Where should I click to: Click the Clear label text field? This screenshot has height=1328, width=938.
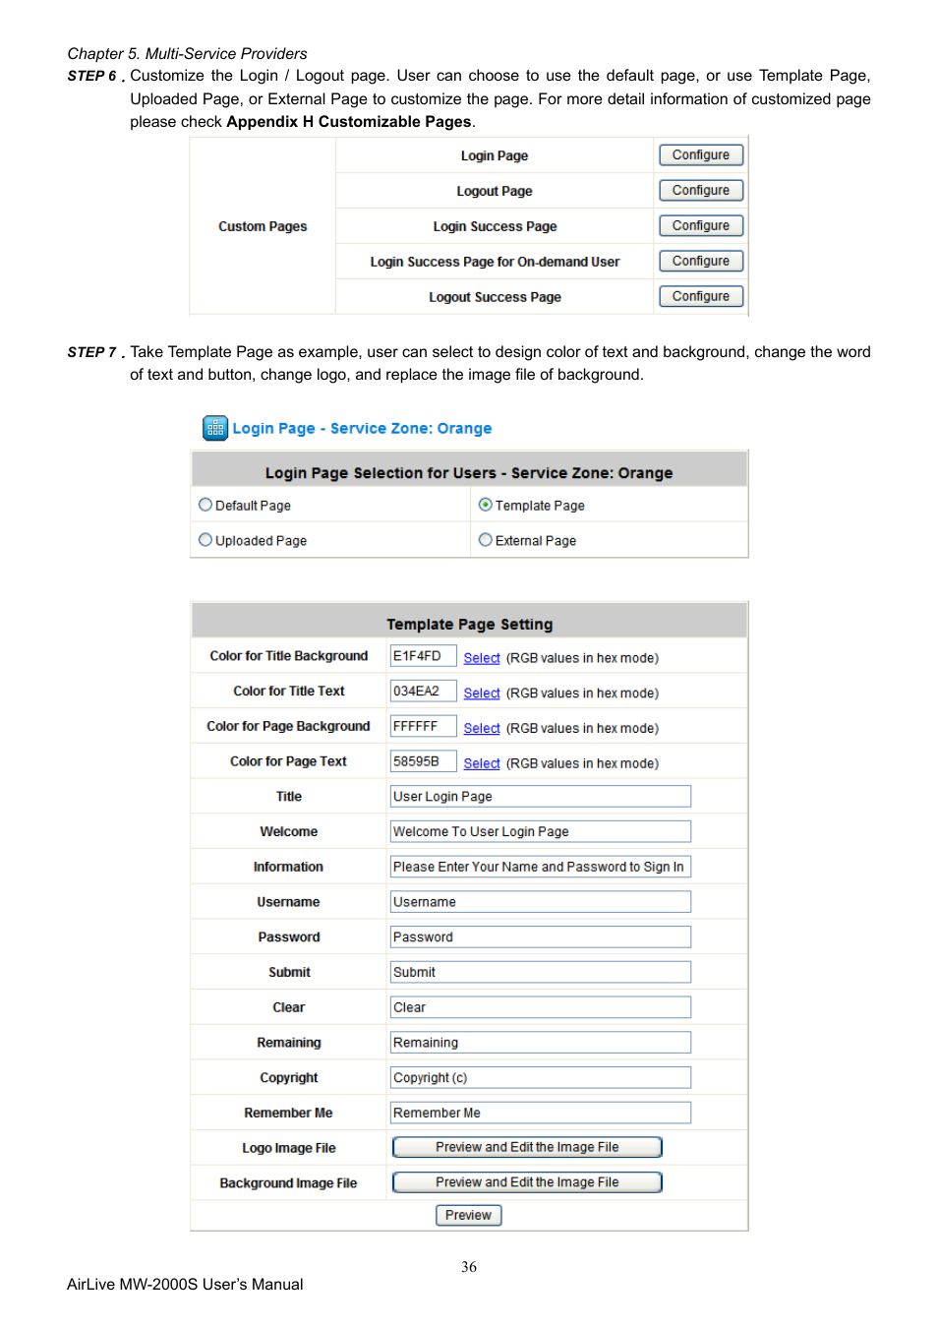click(541, 1007)
